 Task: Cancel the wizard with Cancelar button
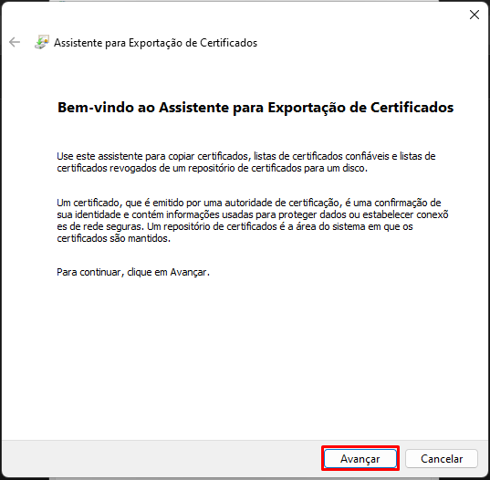[x=442, y=458]
